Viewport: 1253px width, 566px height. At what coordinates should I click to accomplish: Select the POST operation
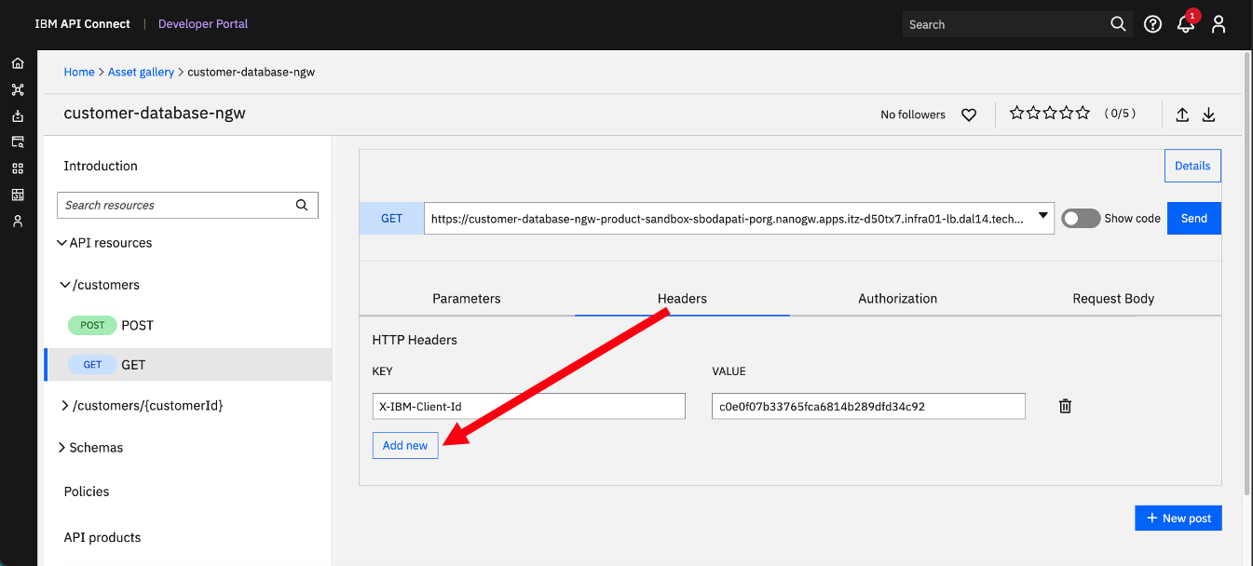point(188,325)
